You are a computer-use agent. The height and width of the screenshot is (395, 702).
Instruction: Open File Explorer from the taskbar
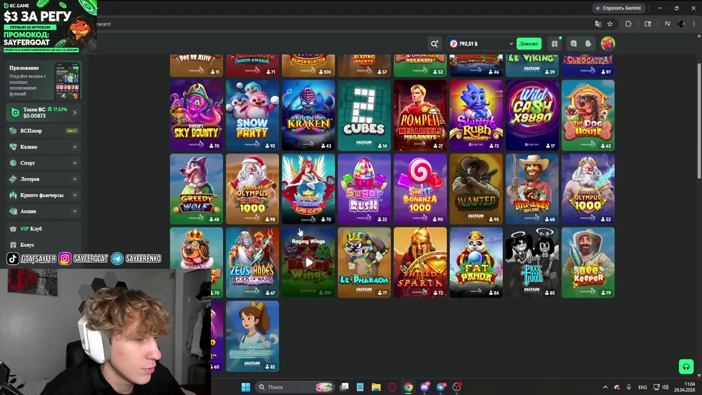tap(376, 387)
